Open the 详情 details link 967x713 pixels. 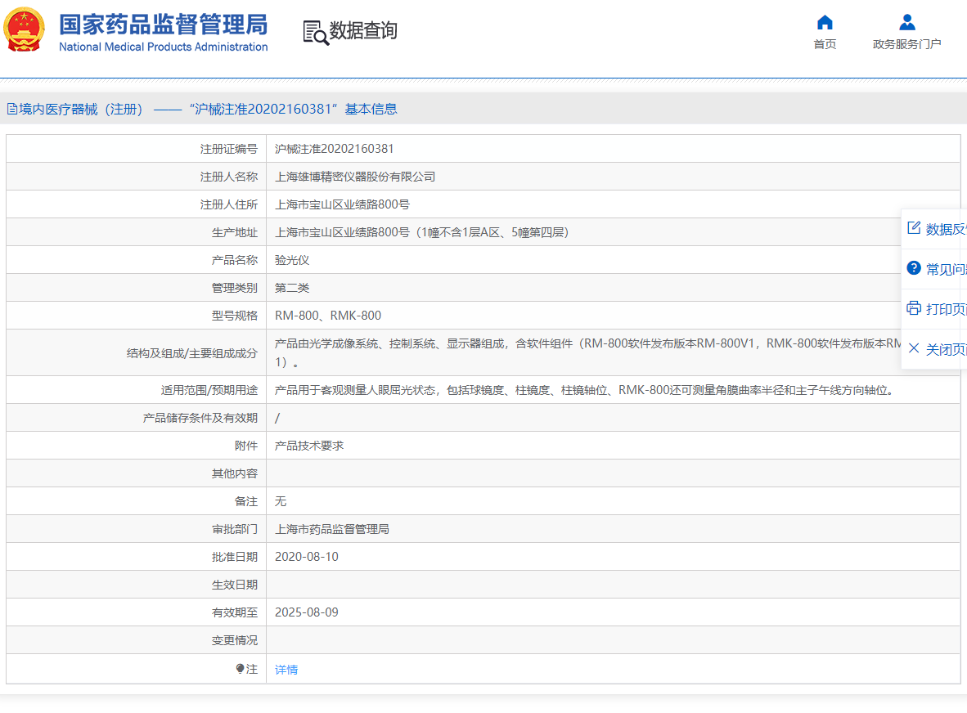(x=286, y=669)
